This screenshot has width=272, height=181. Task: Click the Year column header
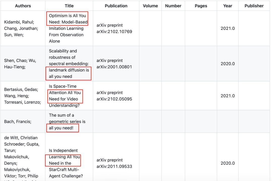(227, 6)
